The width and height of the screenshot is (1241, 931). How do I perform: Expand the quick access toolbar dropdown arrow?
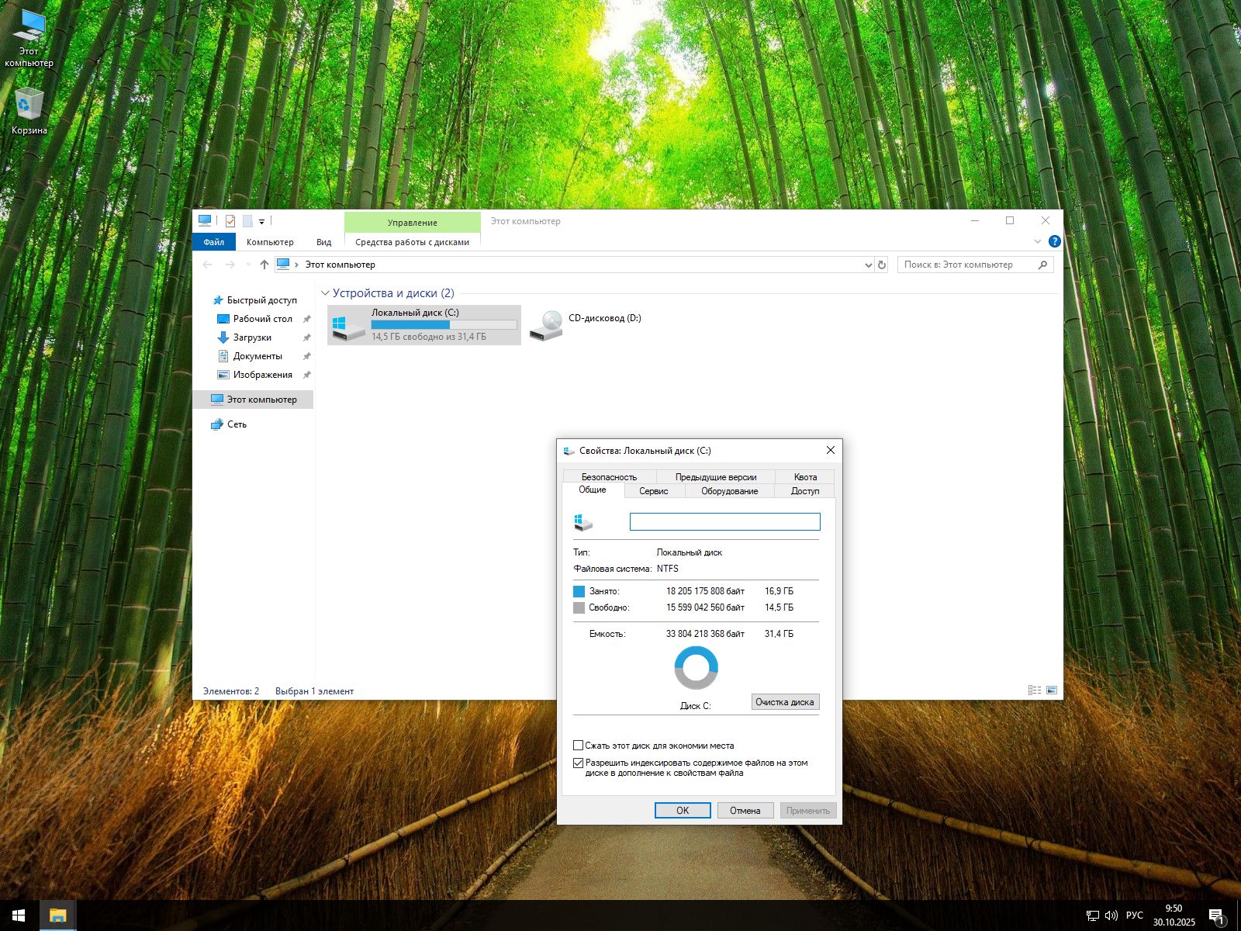(261, 222)
